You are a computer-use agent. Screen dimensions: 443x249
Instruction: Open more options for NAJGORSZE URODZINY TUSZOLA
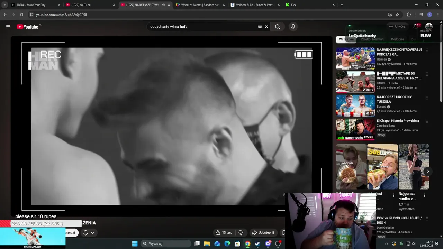click(427, 98)
